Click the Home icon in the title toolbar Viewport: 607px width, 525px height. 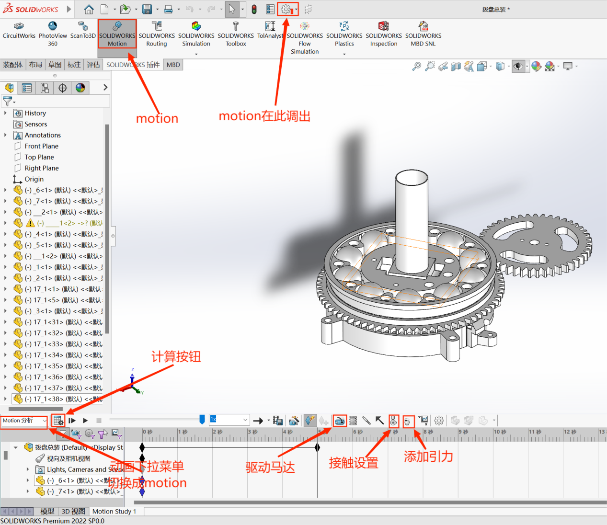89,9
